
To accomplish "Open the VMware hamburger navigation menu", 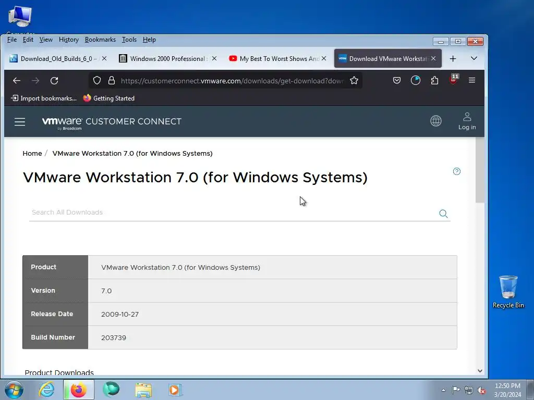I will pos(20,122).
